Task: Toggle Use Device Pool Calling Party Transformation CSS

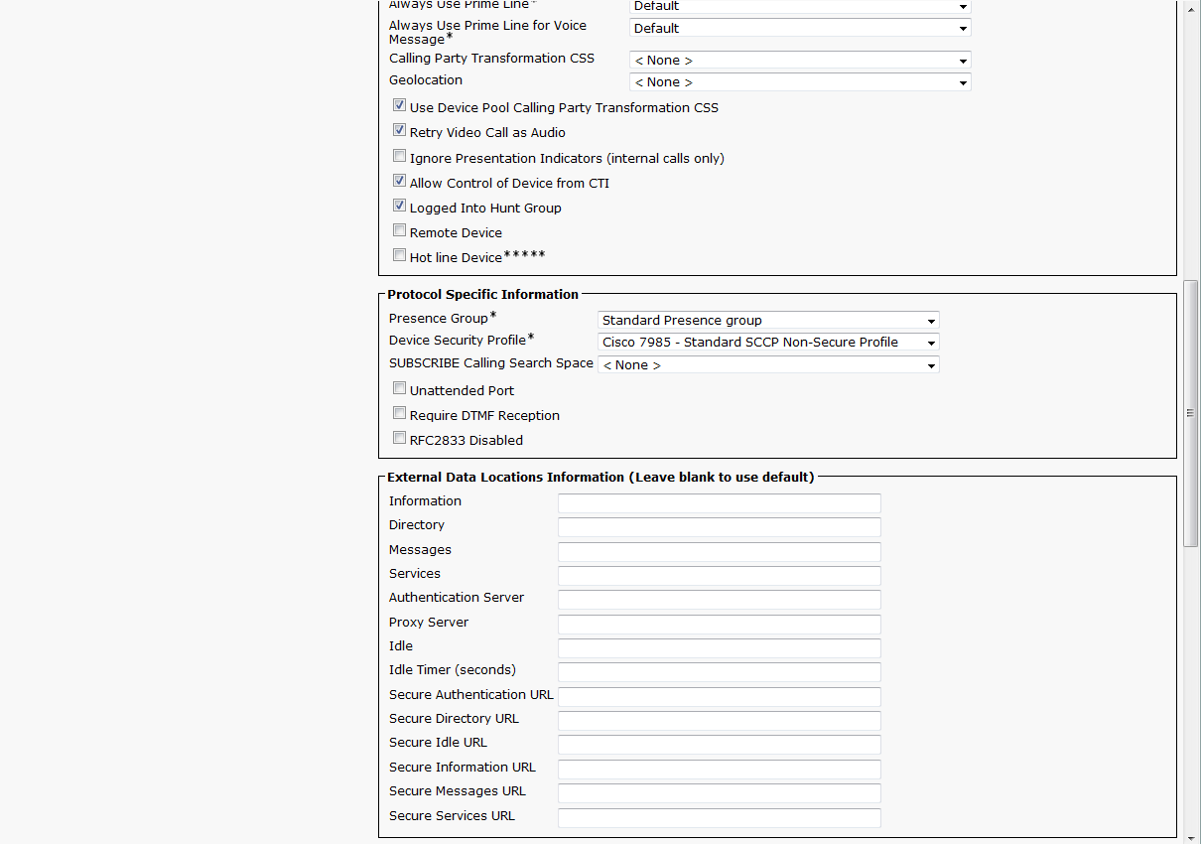Action: (x=400, y=105)
